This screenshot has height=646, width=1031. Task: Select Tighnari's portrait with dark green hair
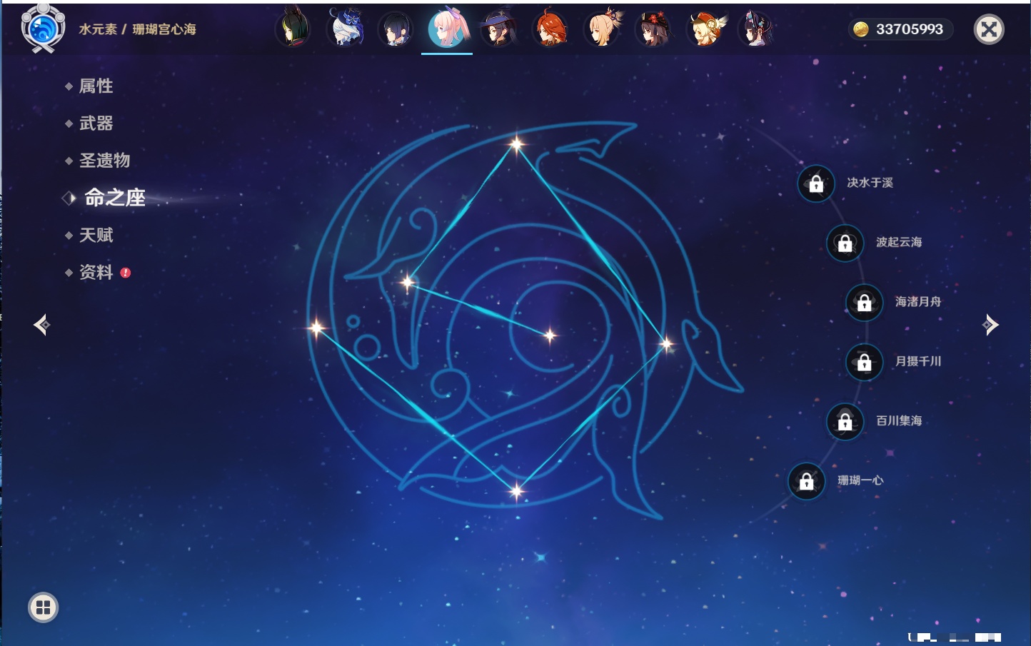point(293,29)
